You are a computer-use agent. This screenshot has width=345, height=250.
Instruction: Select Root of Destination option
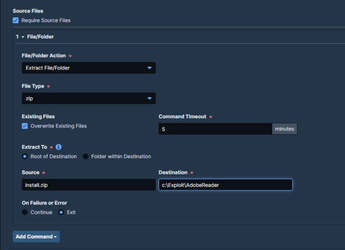(x=25, y=156)
